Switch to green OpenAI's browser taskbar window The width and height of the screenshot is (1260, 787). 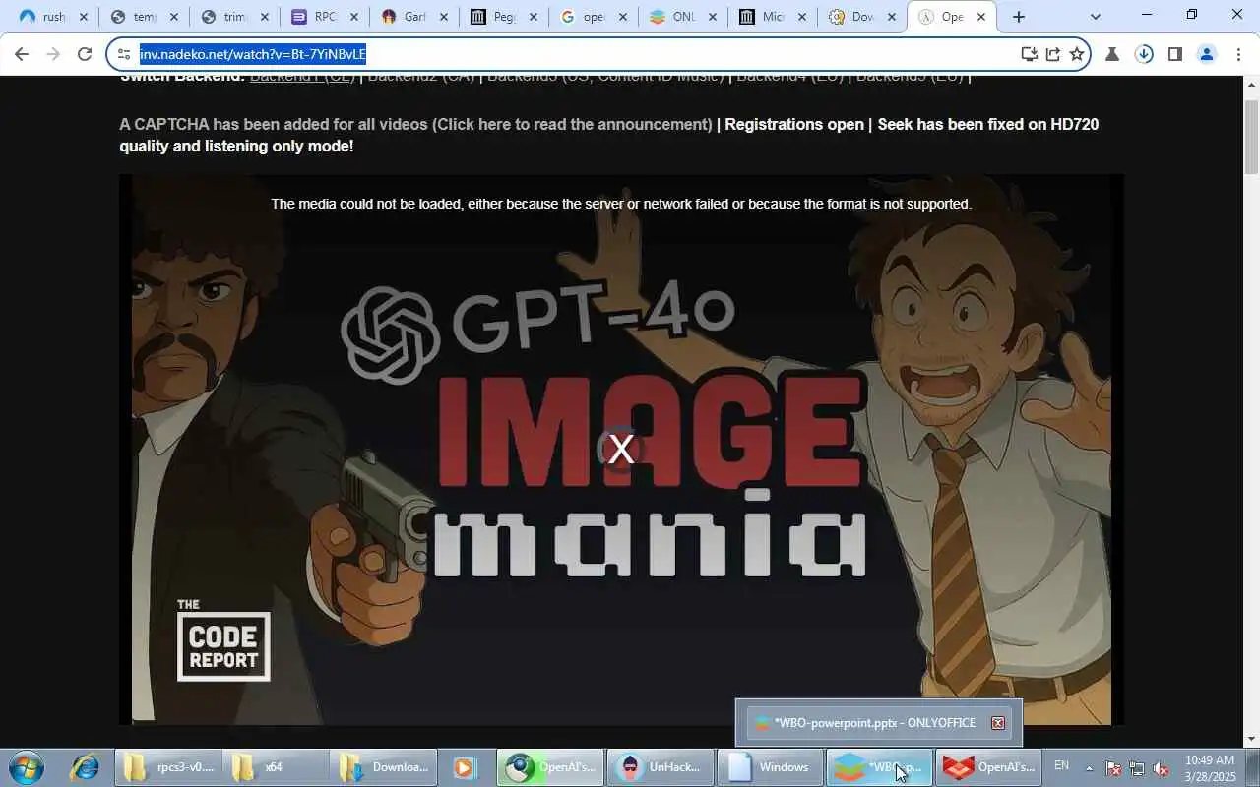point(549,767)
